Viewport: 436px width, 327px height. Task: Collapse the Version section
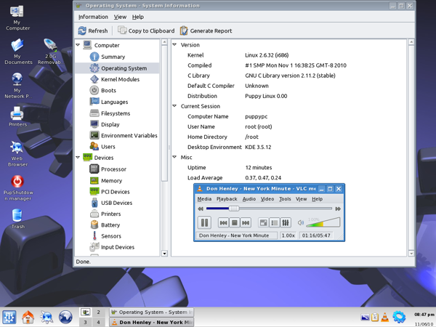[x=174, y=44]
